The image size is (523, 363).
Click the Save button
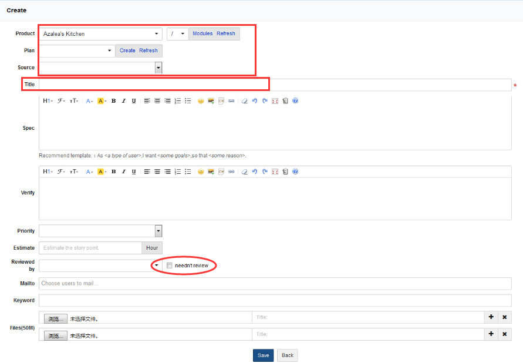263,355
